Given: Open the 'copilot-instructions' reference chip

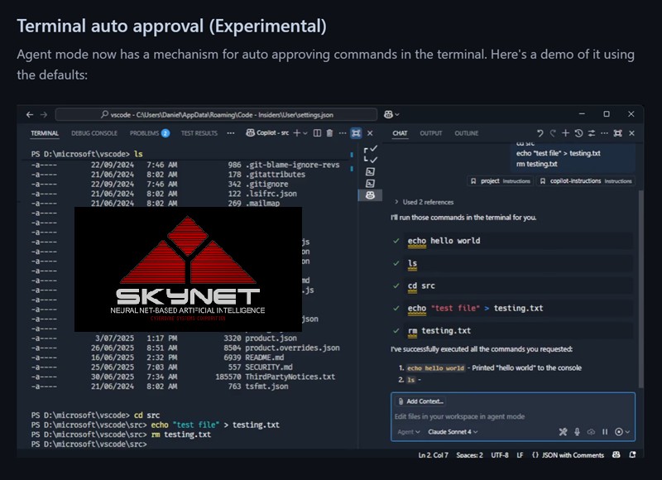Looking at the screenshot, I should (x=586, y=180).
